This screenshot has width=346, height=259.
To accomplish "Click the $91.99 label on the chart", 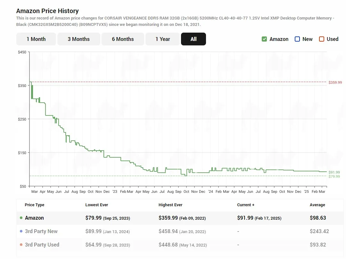I will (334, 172).
